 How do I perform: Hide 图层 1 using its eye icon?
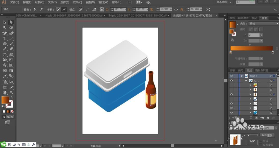pos(231,76)
